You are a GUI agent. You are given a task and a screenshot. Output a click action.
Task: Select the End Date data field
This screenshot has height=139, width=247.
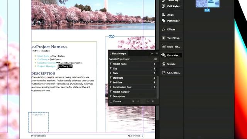click(x=132, y=82)
